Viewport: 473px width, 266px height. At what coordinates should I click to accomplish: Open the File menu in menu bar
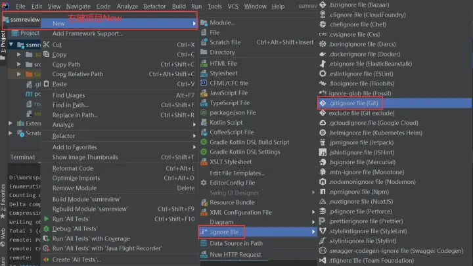pyautogui.click(x=20, y=6)
